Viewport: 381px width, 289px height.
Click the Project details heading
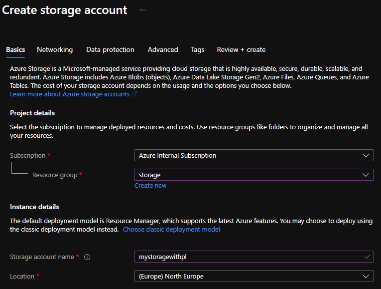32,113
